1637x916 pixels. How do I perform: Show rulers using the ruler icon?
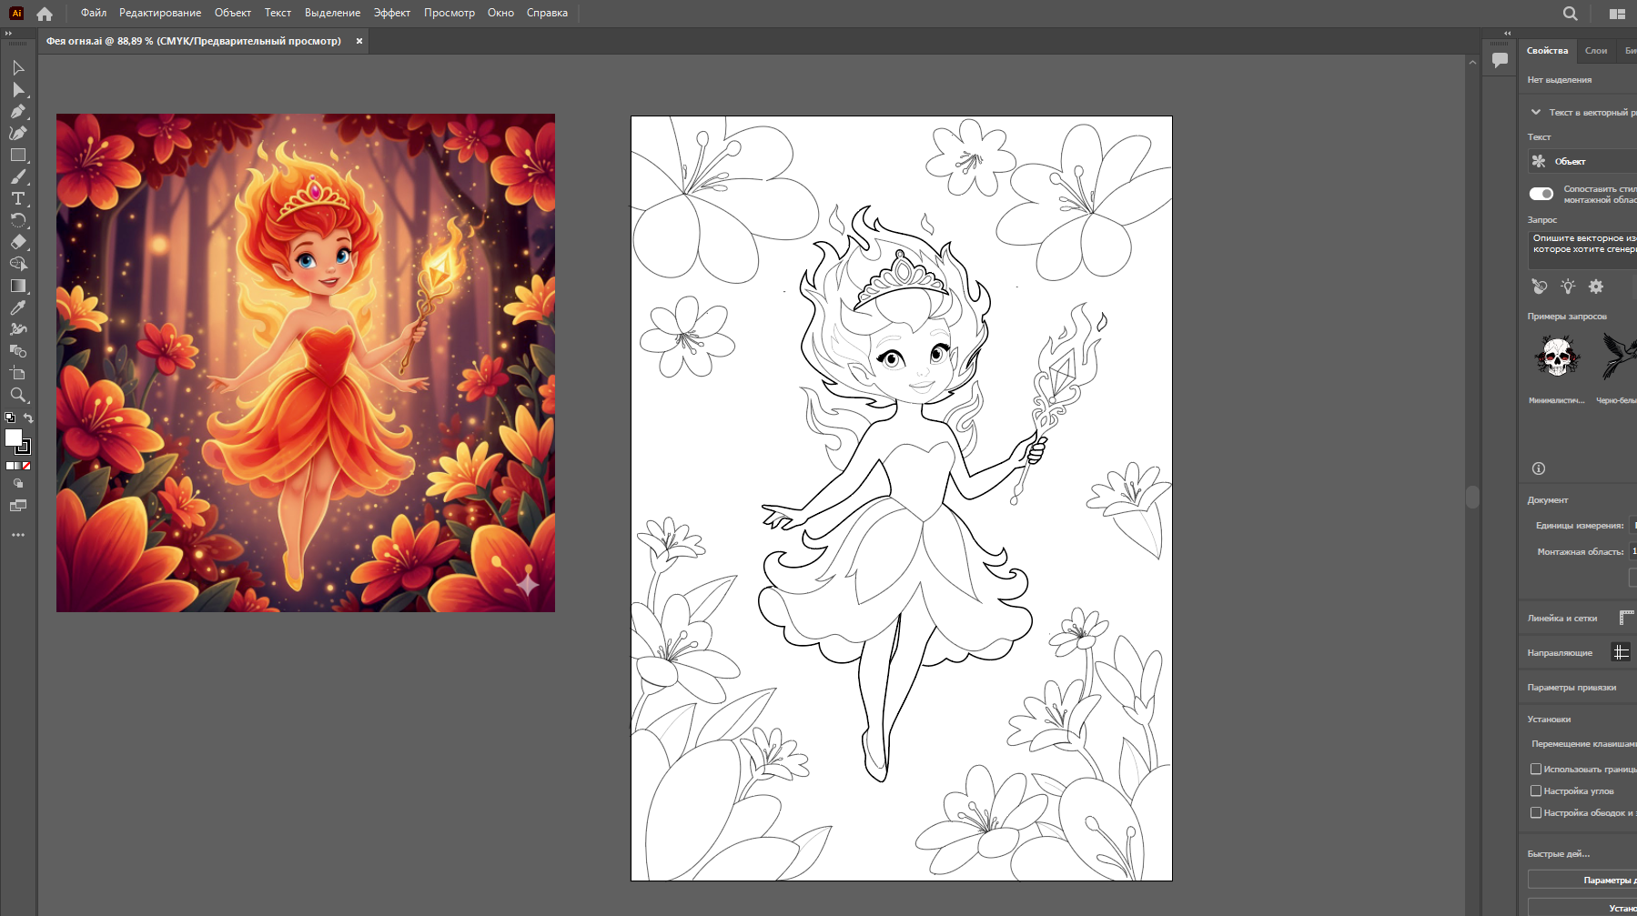[1627, 618]
